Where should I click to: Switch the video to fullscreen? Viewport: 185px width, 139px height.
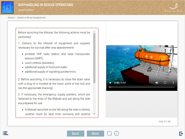165,83
